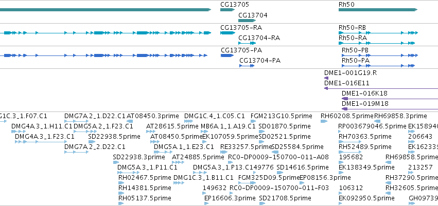Click the Rh50 gene span bar
Viewport: 438px width, 206px height.
[378, 10]
